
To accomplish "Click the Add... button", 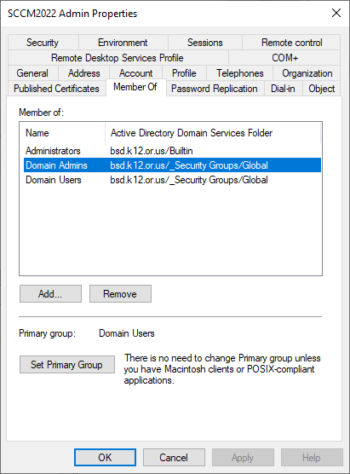I will click(x=50, y=294).
